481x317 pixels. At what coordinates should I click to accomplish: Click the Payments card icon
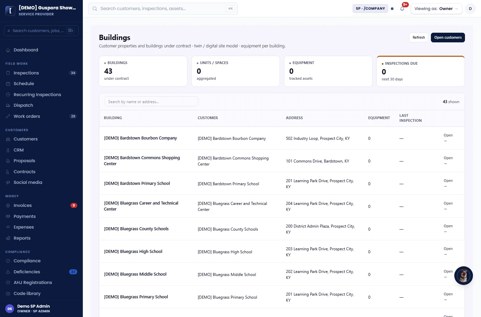tap(8, 217)
